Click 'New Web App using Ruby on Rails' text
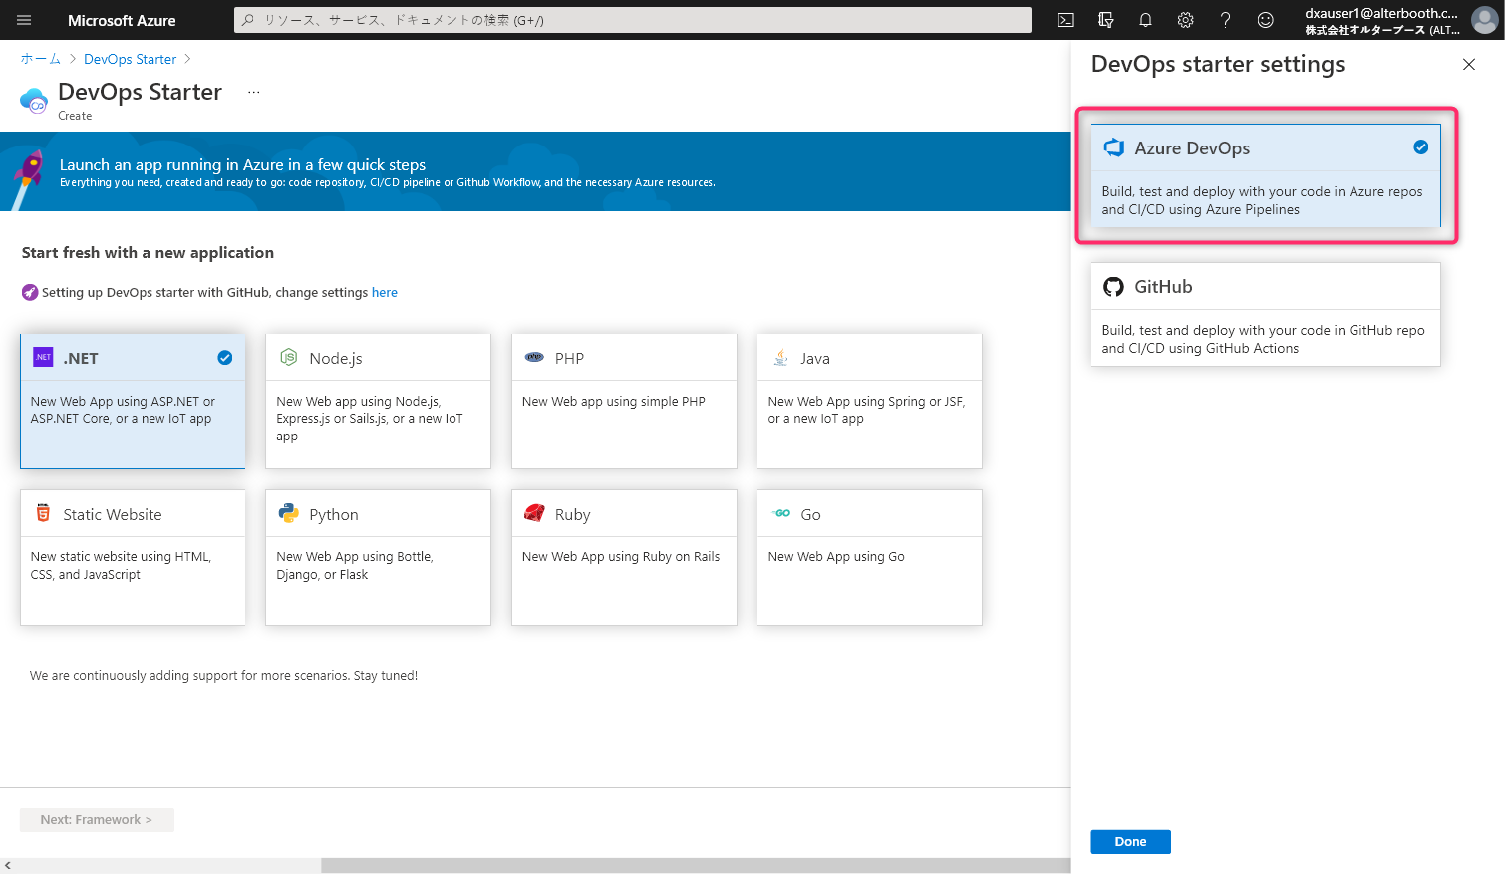Image resolution: width=1505 pixels, height=874 pixels. pyautogui.click(x=621, y=556)
